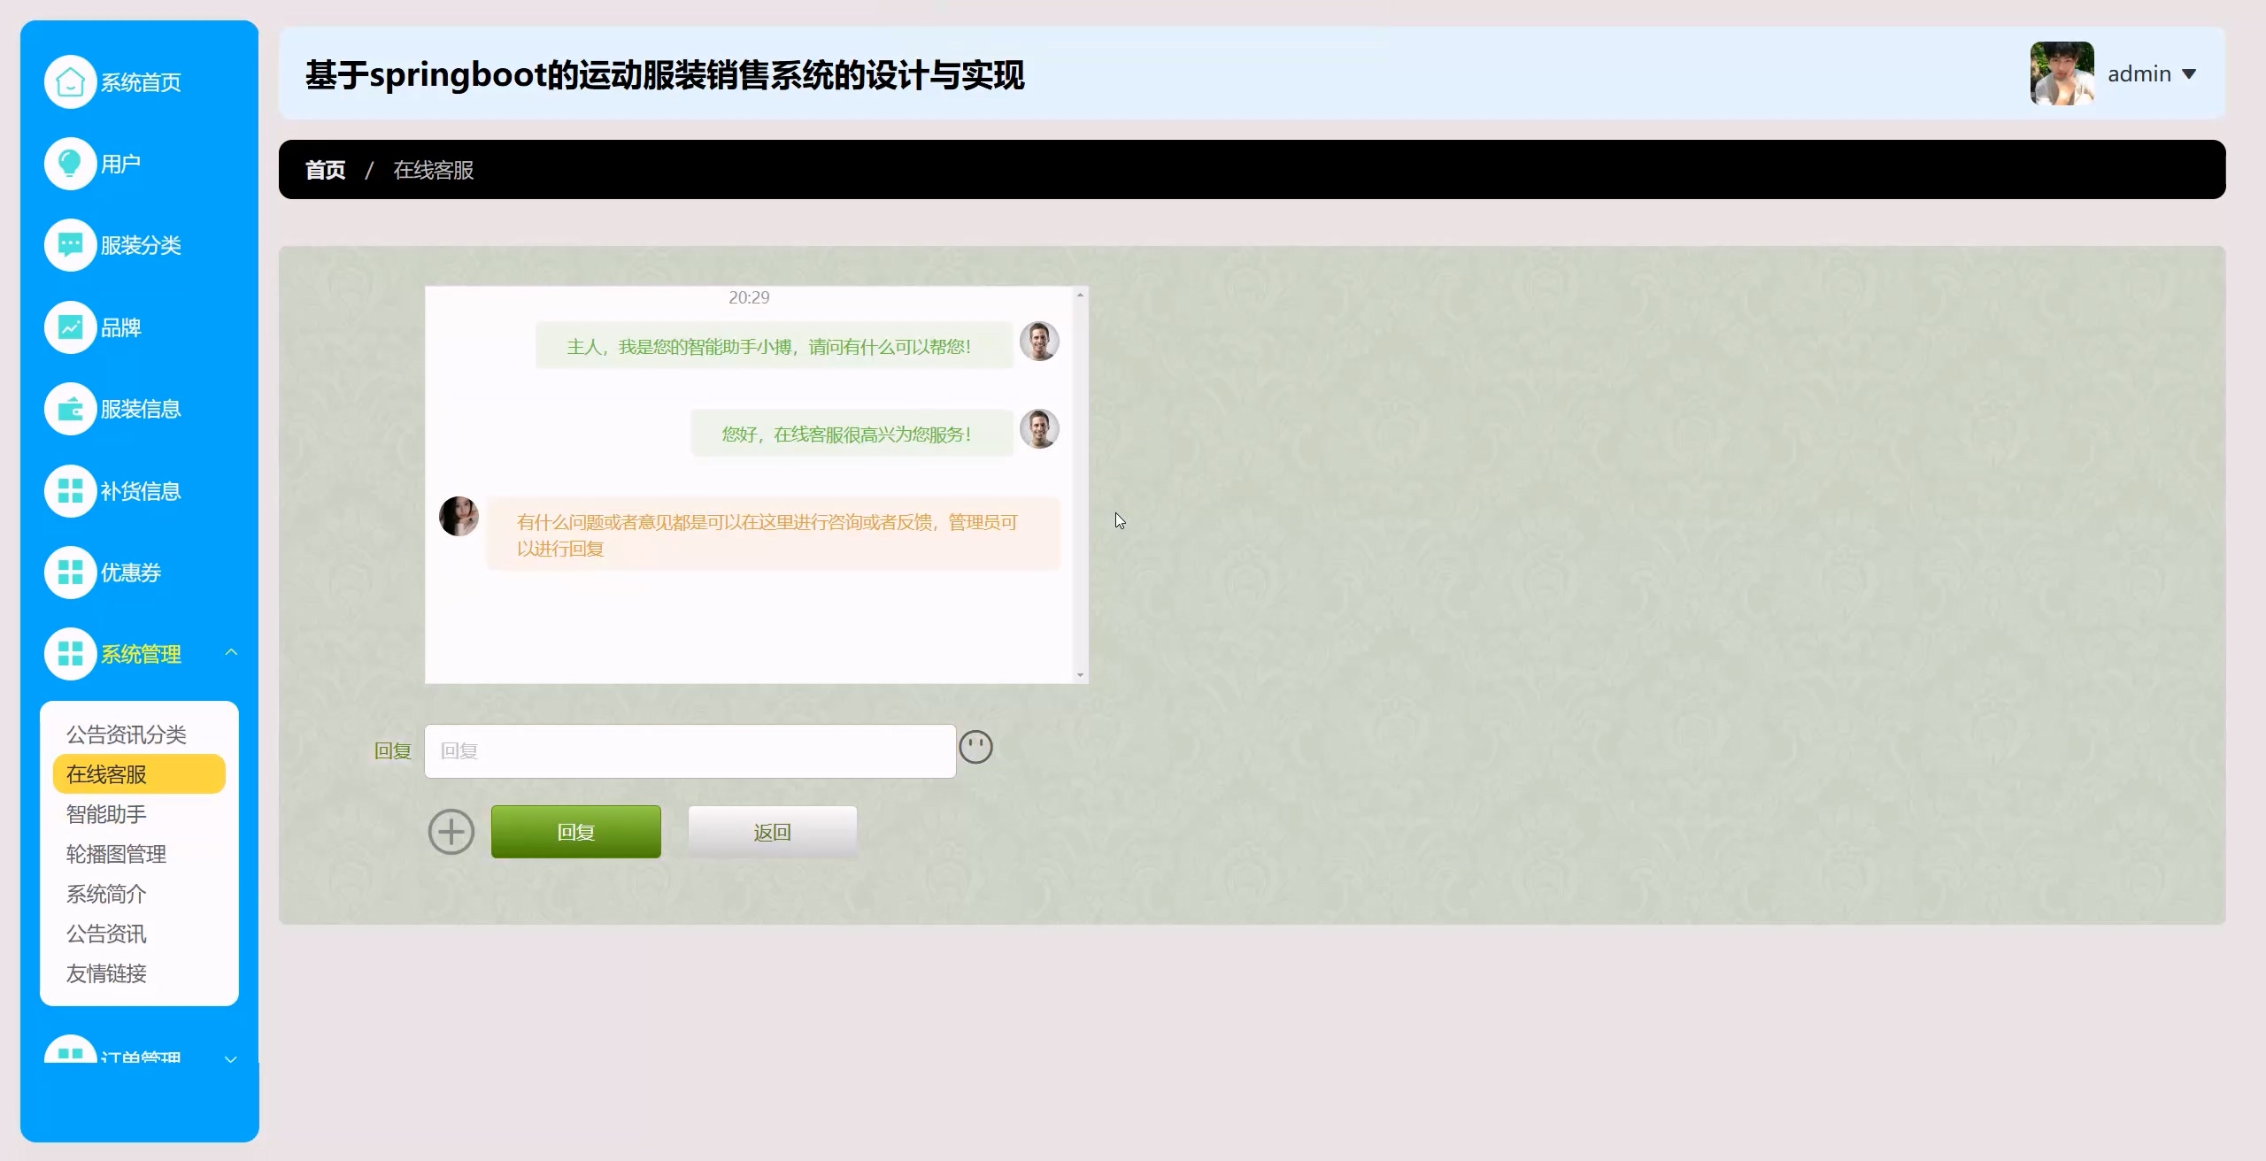Open the admin user dropdown arrow
Screen dimensions: 2266x1161
(2189, 74)
